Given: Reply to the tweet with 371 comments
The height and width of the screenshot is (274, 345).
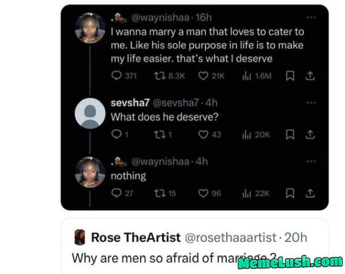Looking at the screenshot, I should 116,76.
